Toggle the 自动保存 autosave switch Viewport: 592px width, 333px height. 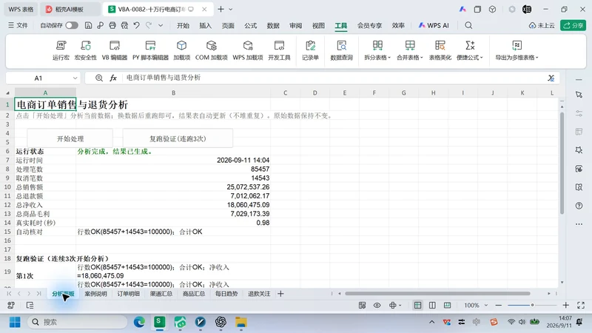tap(72, 25)
